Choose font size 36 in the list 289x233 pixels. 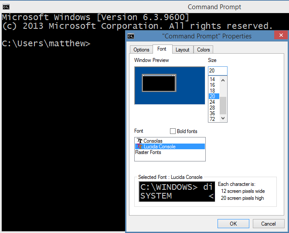pos(214,113)
